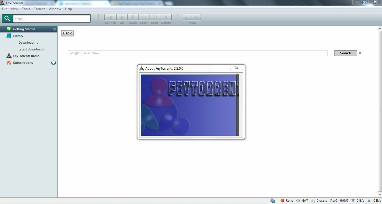382x204 pixels.
Task: Open the File menu
Action: pos(4,9)
